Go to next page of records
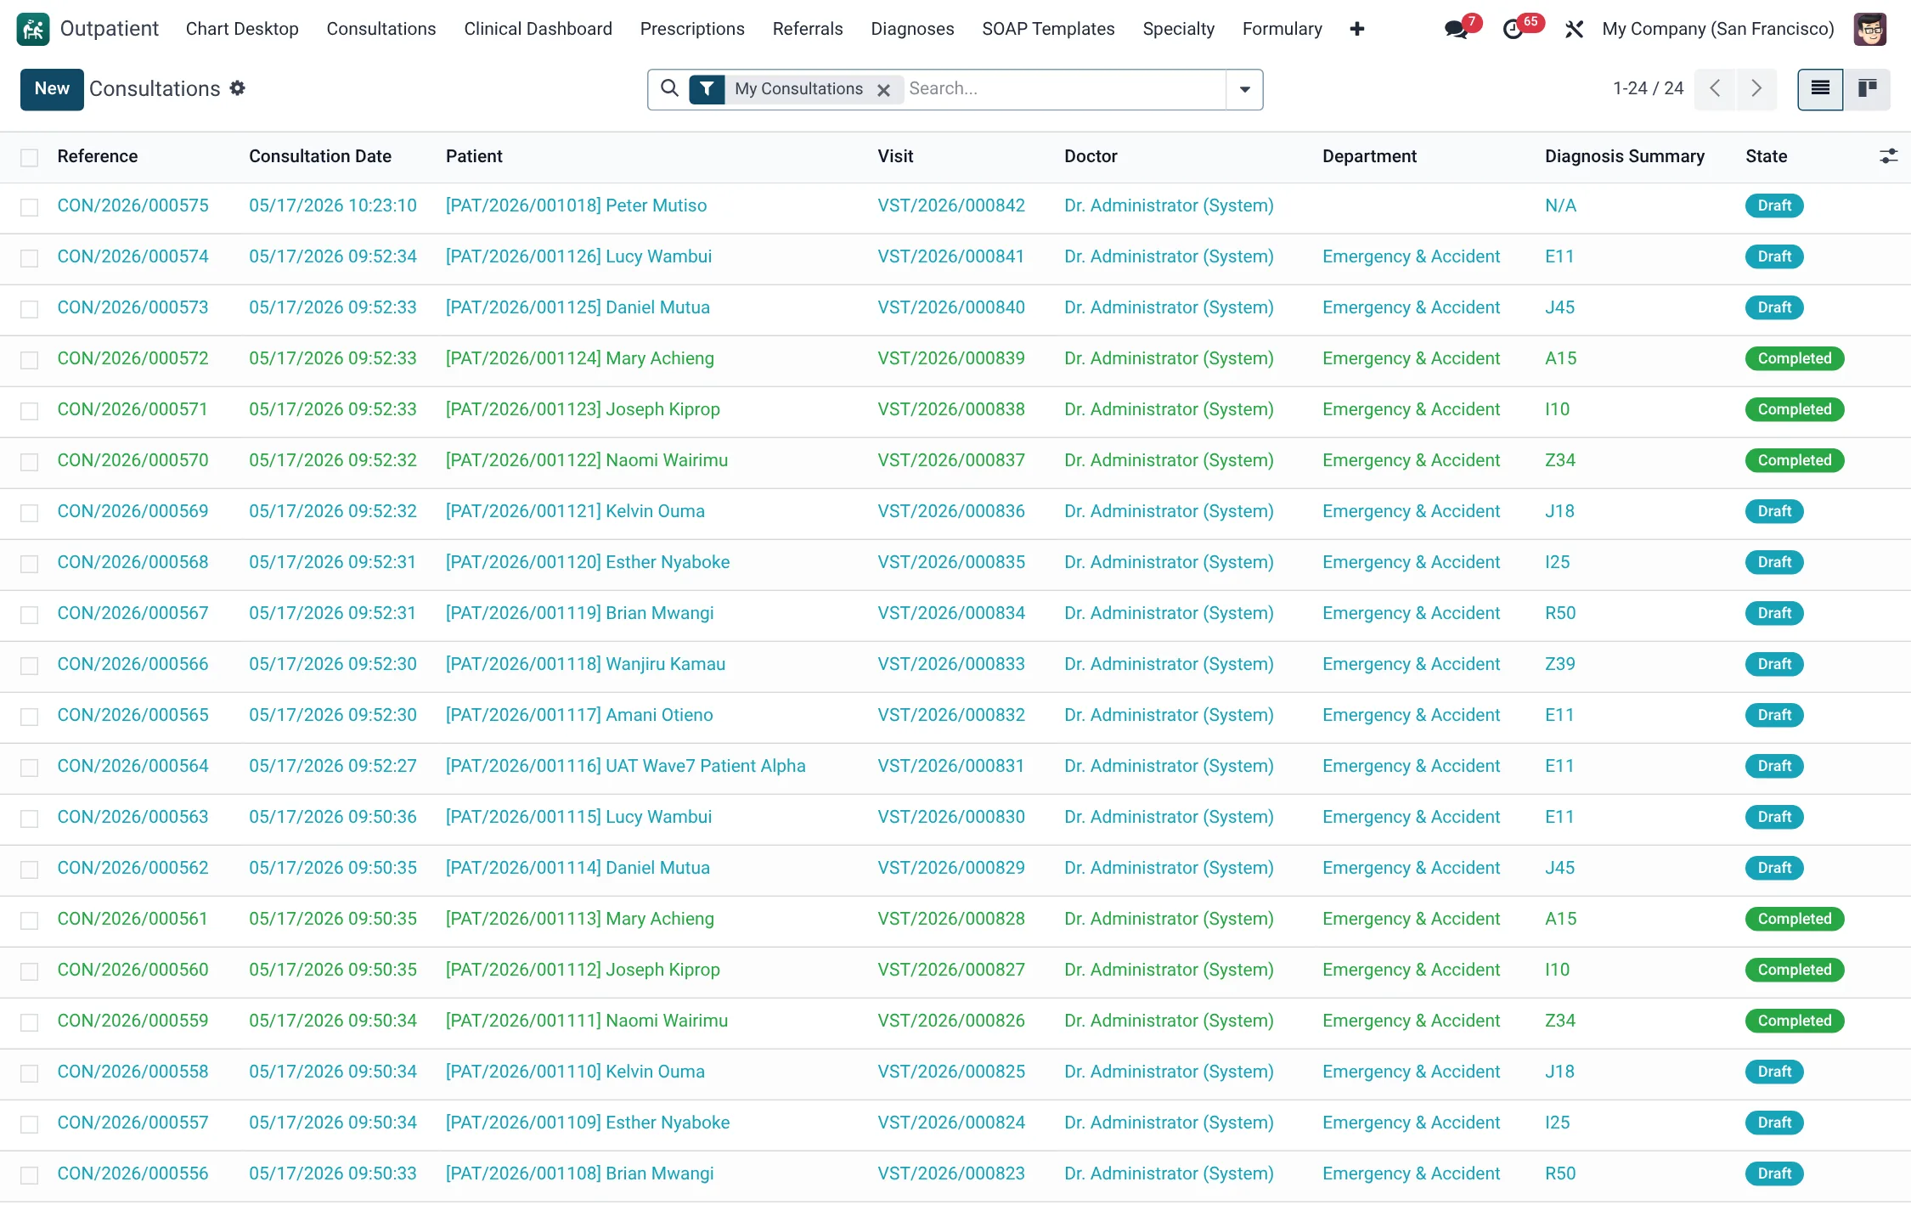 [1756, 88]
